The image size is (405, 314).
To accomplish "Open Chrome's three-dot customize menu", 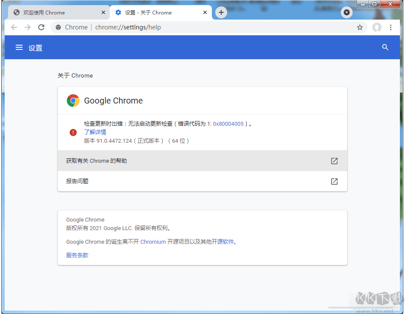I will point(391,27).
